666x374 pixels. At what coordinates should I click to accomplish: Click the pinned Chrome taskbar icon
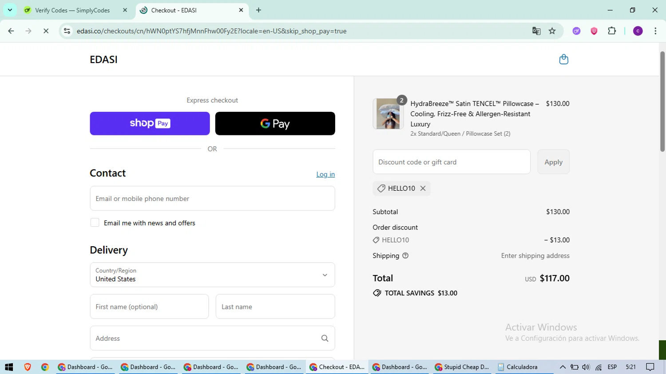pyautogui.click(x=45, y=367)
